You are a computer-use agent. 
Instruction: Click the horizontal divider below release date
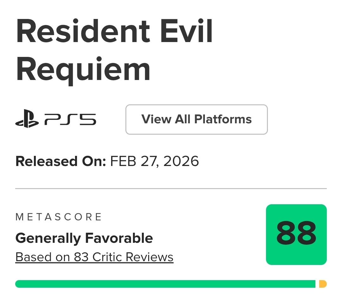pyautogui.click(x=171, y=189)
